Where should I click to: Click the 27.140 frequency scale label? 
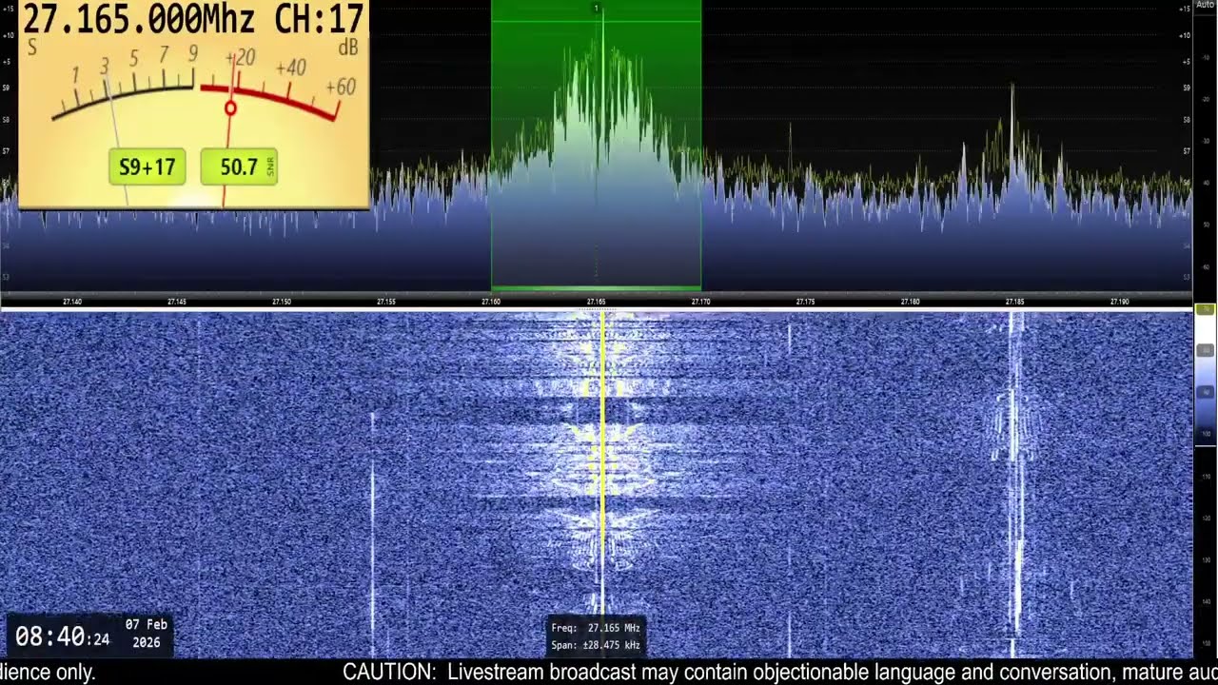(x=72, y=302)
